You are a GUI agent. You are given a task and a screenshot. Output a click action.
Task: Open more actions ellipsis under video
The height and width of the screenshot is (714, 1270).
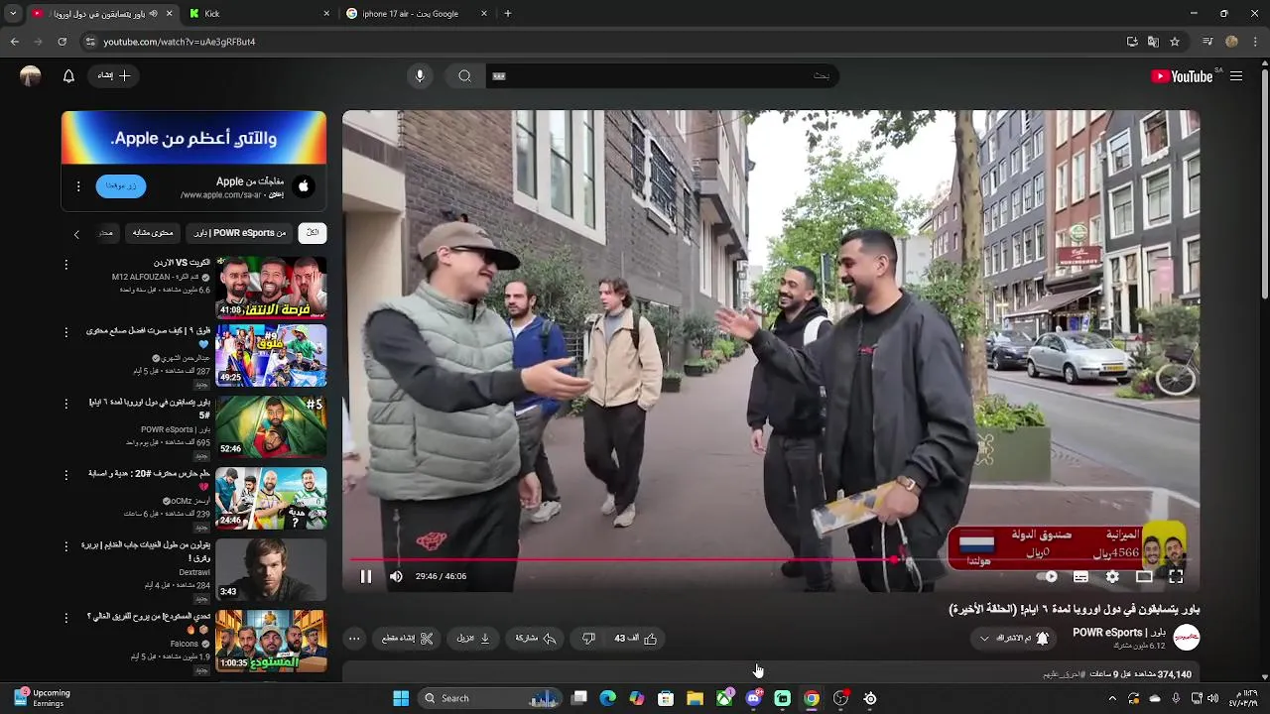(354, 639)
